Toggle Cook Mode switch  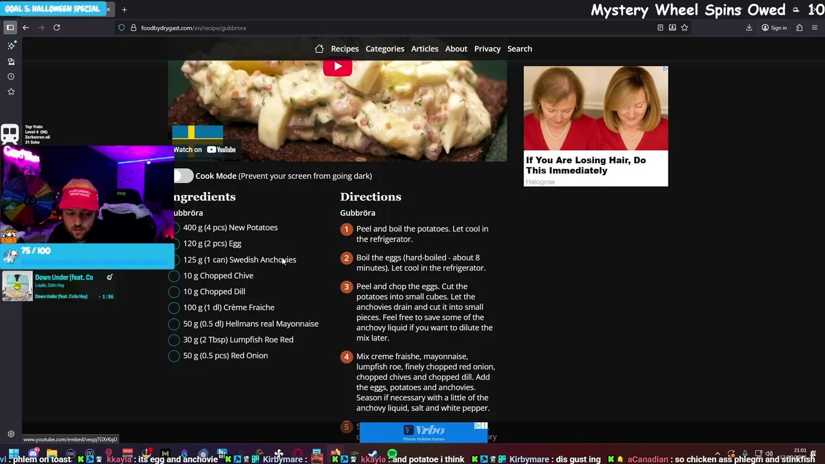[184, 176]
